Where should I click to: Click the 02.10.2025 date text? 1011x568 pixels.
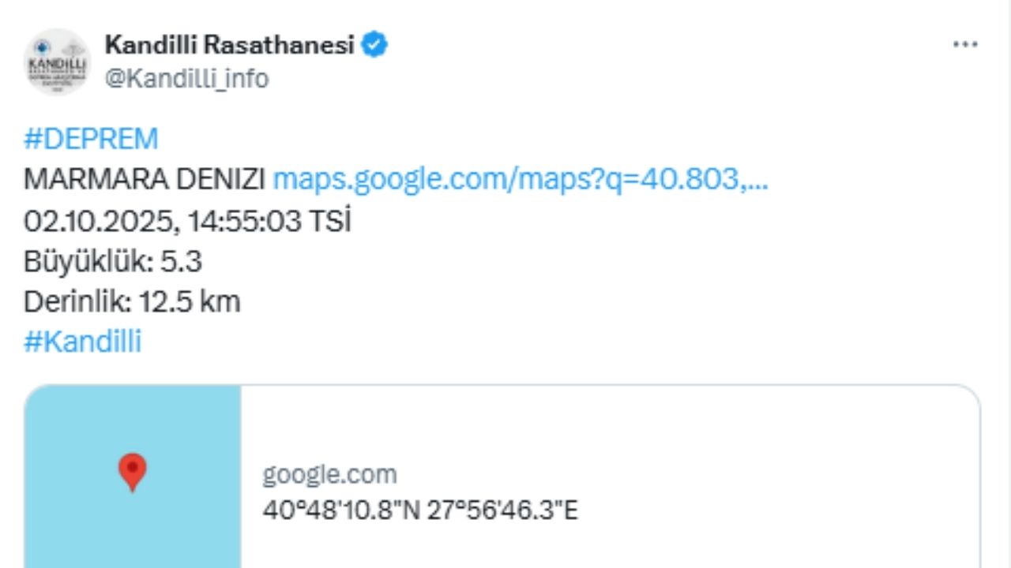(98, 221)
